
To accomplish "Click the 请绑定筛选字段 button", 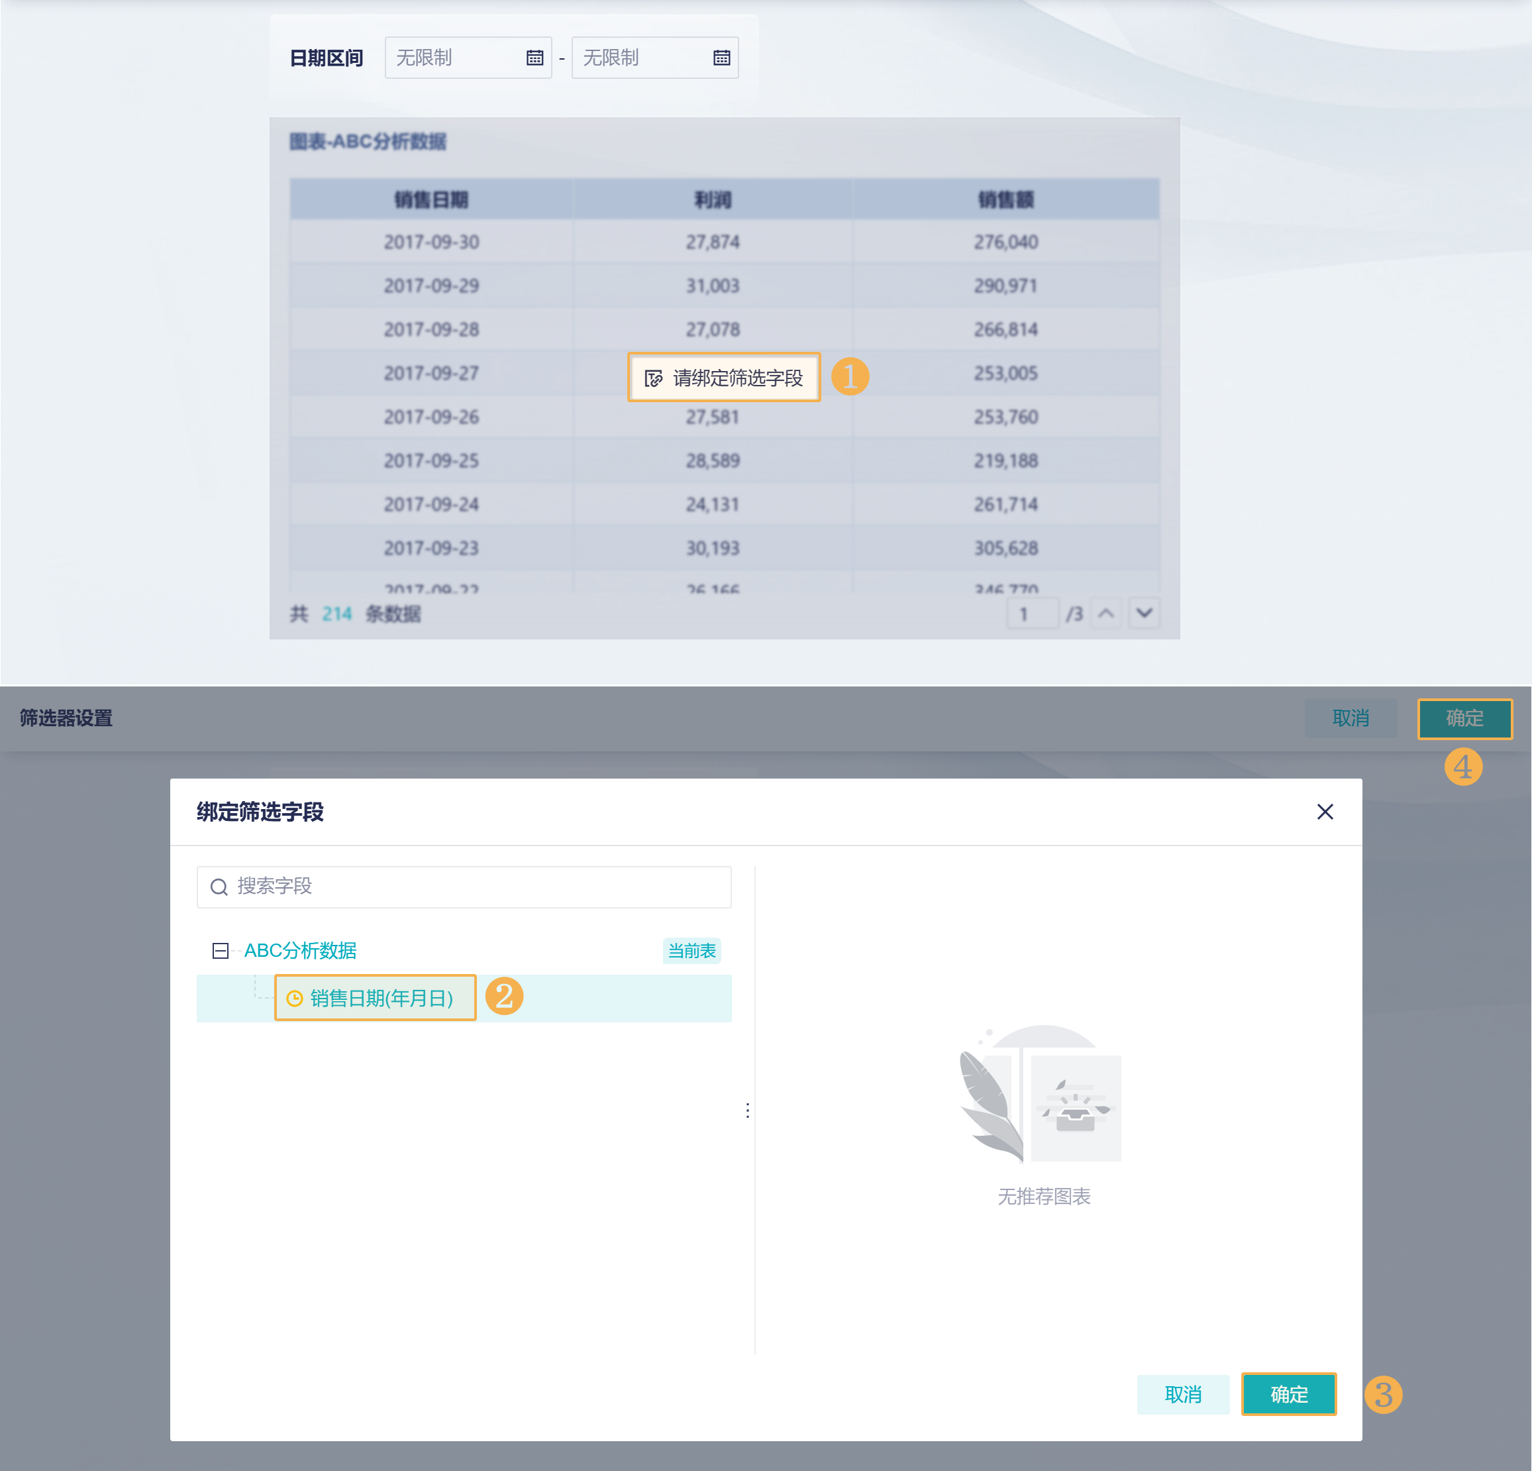I will pos(724,378).
